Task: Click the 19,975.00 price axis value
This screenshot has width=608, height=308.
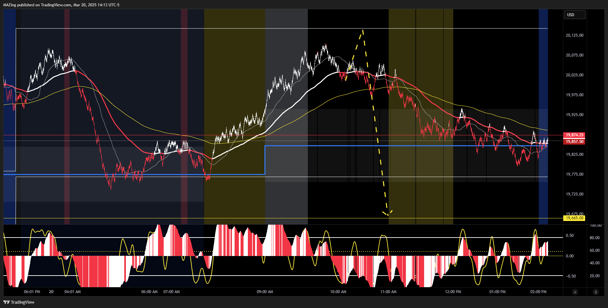Action: (x=575, y=95)
